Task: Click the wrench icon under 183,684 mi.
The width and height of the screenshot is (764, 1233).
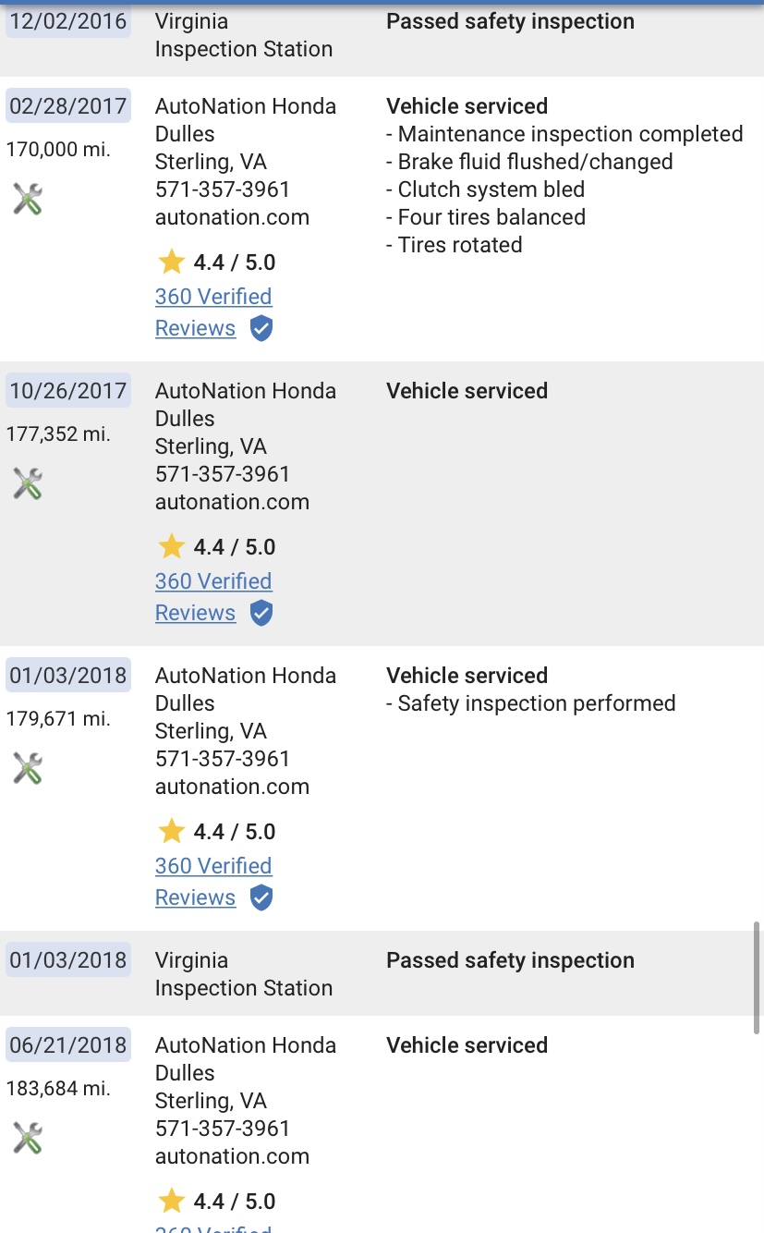Action: tap(28, 1138)
